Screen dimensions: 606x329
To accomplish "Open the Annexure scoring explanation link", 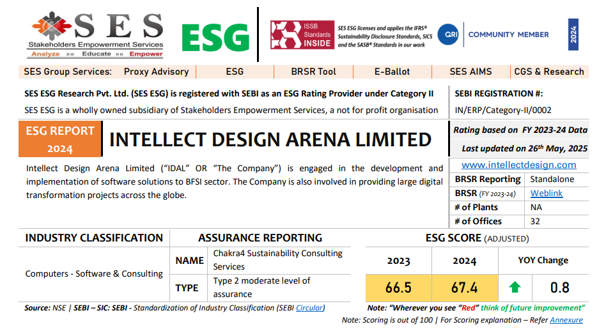I will (566, 320).
